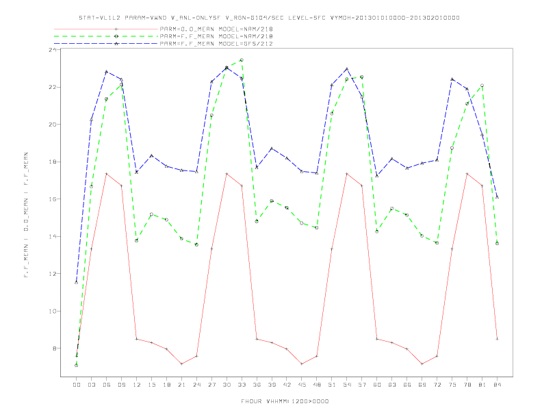Image resolution: width=542 pixels, height=419 pixels.
Task: Click x-axis forecast hour label 33
Action: pyautogui.click(x=242, y=385)
